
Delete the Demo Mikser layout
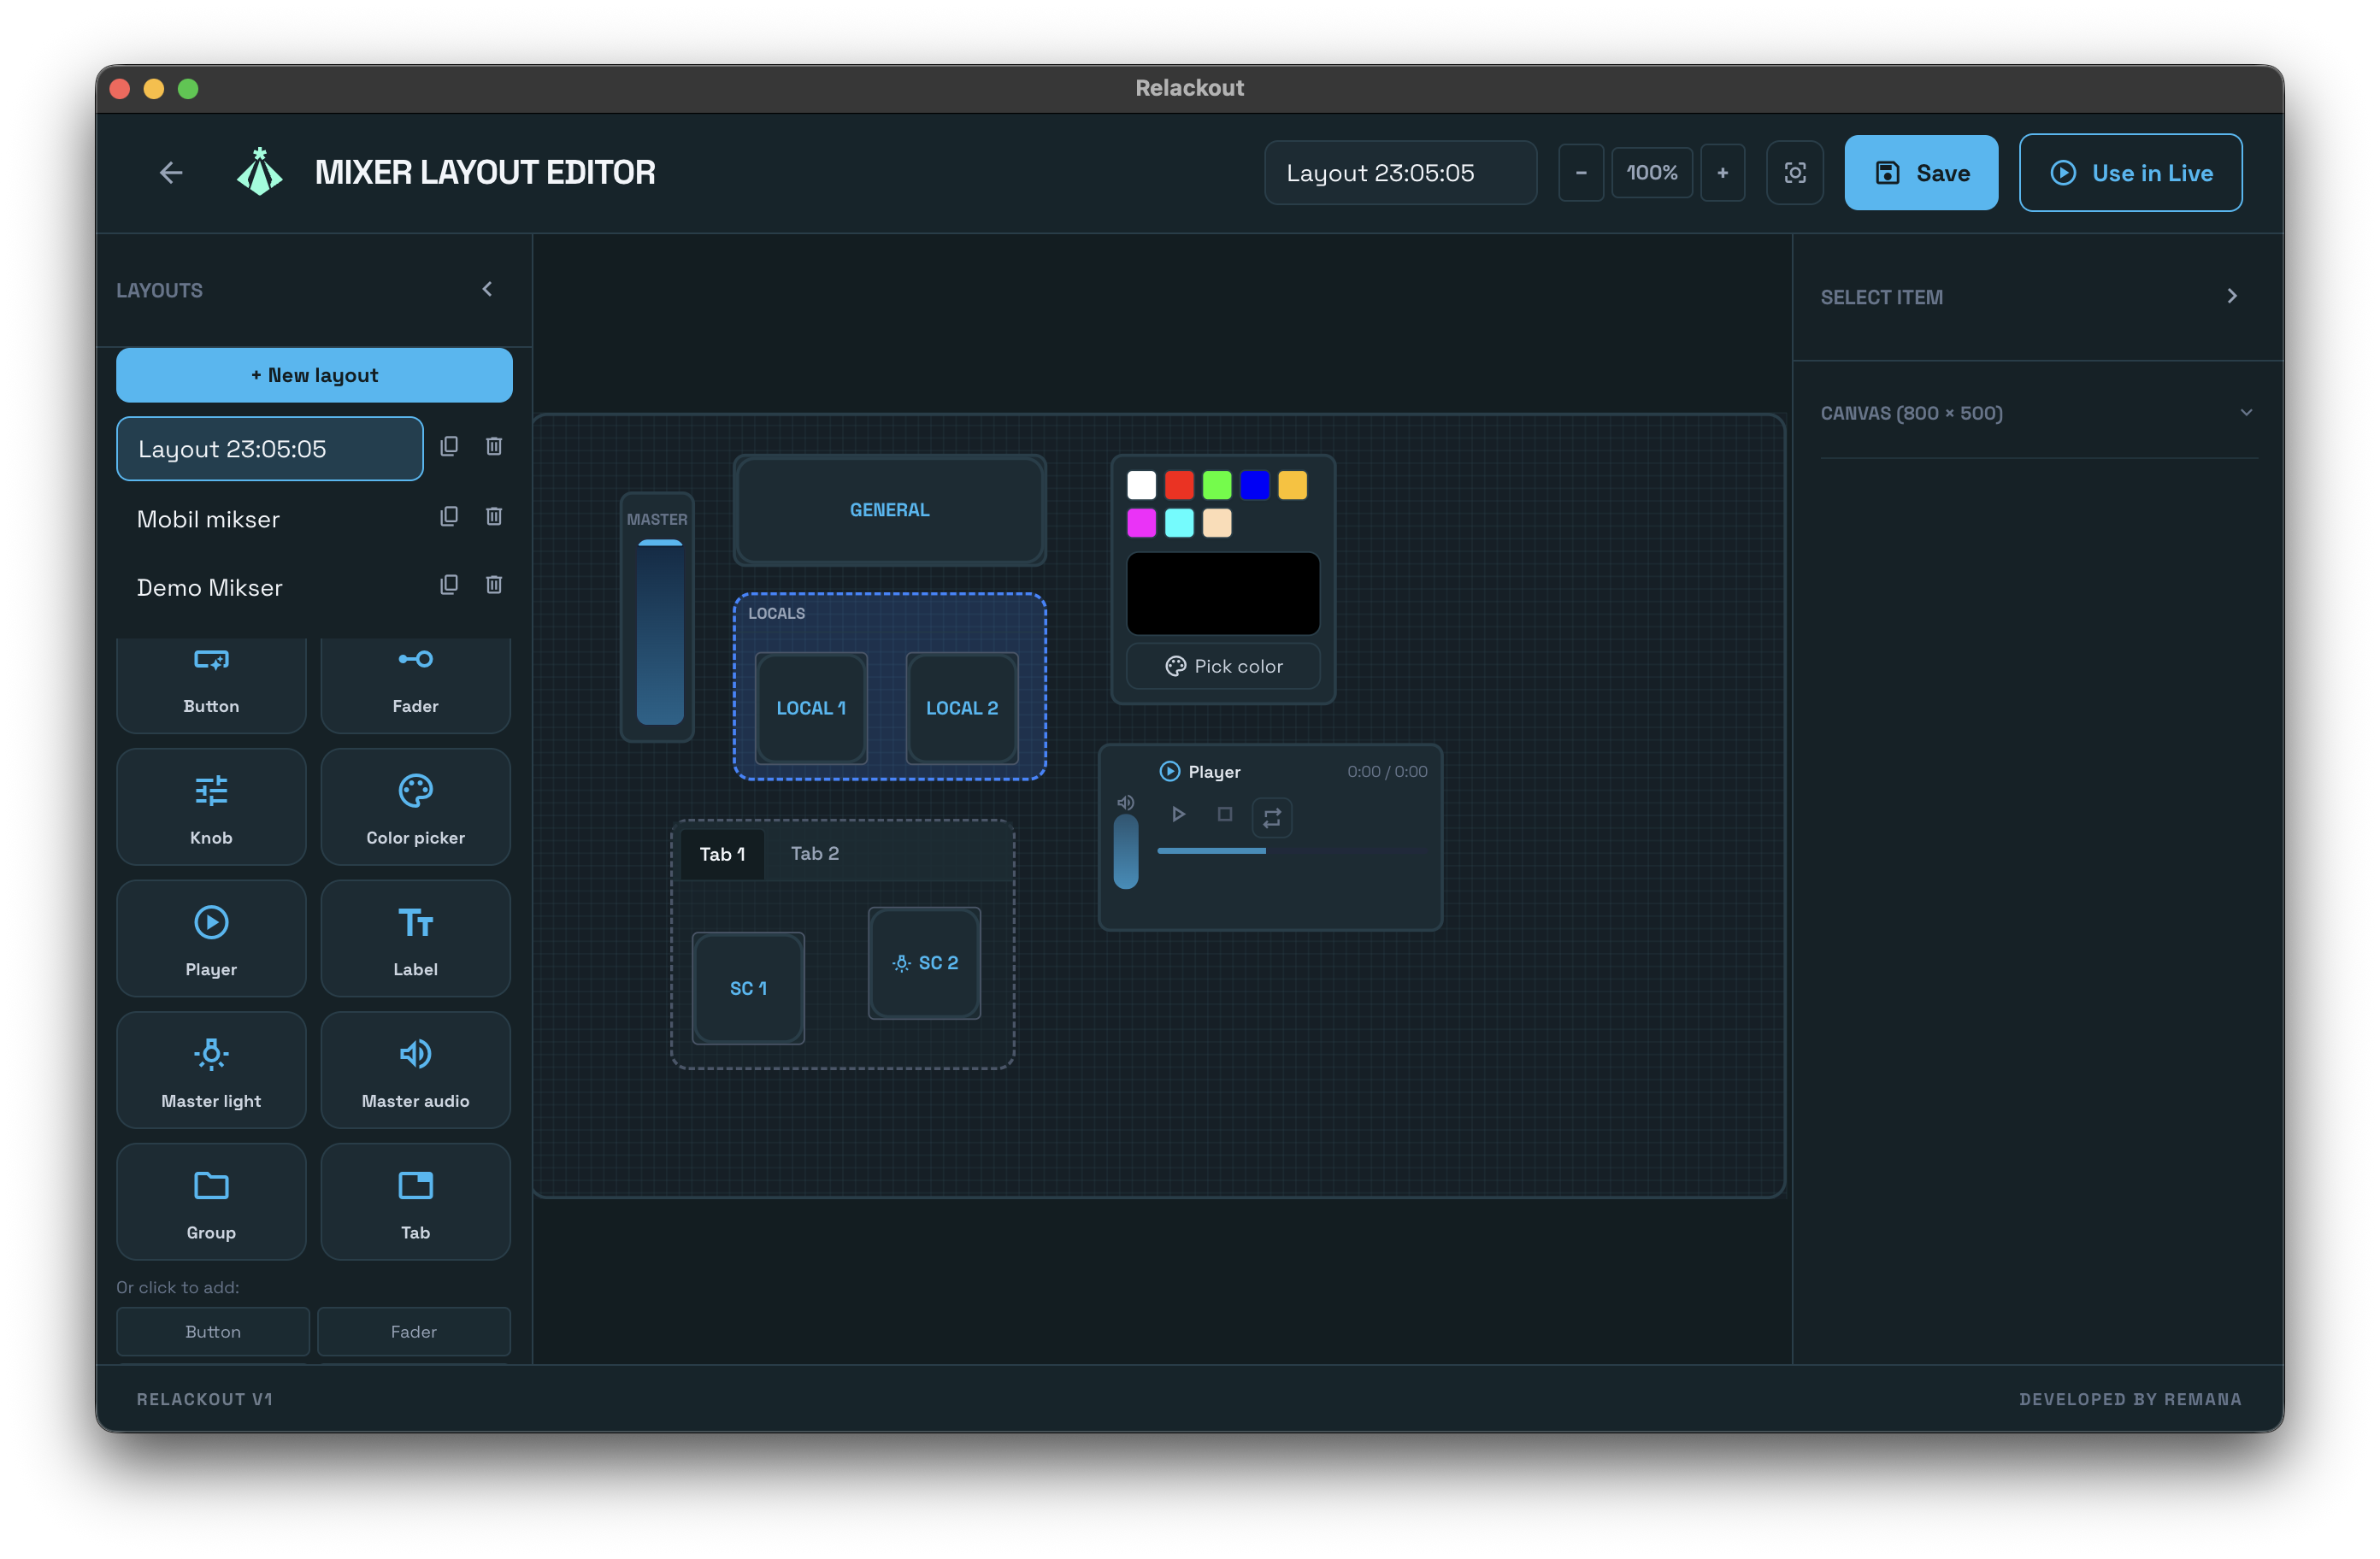click(494, 584)
